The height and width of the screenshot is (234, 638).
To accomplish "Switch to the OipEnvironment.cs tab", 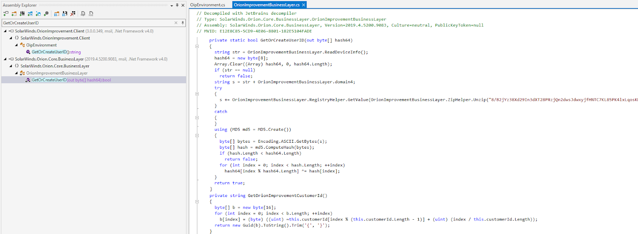I will coord(208,5).
